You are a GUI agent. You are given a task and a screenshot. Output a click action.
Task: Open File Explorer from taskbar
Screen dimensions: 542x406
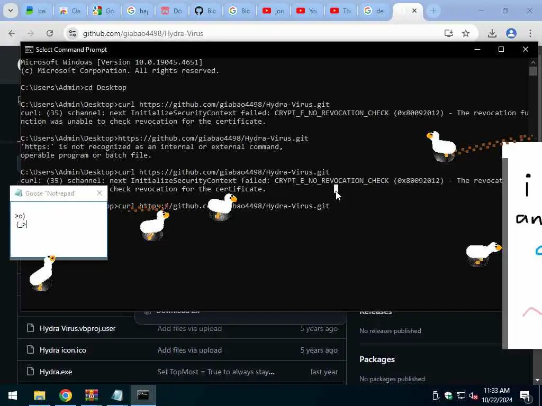[39, 395]
